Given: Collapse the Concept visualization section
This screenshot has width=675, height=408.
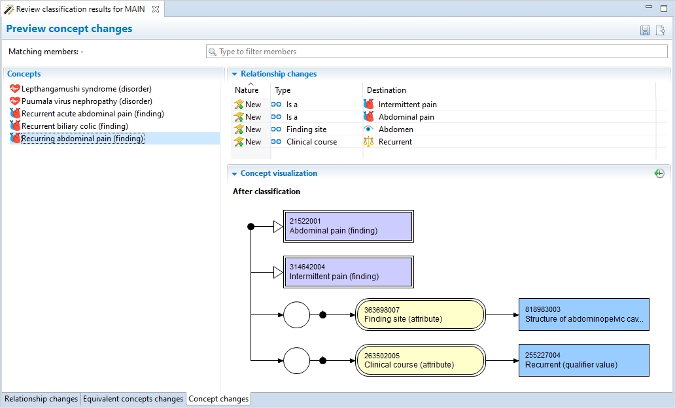Looking at the screenshot, I should tap(235, 174).
